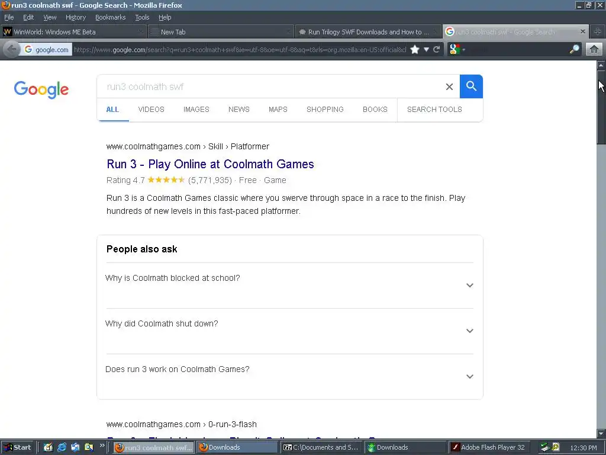Click the page scrollbar down arrow
The height and width of the screenshot is (455, 606).
click(x=601, y=433)
